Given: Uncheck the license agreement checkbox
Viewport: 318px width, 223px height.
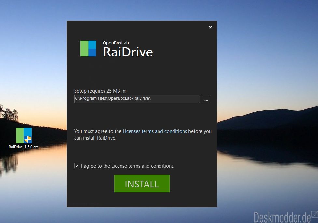Looking at the screenshot, I should click(77, 166).
